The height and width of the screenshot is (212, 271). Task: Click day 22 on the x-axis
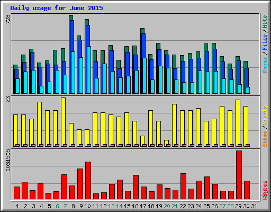(x=183, y=206)
